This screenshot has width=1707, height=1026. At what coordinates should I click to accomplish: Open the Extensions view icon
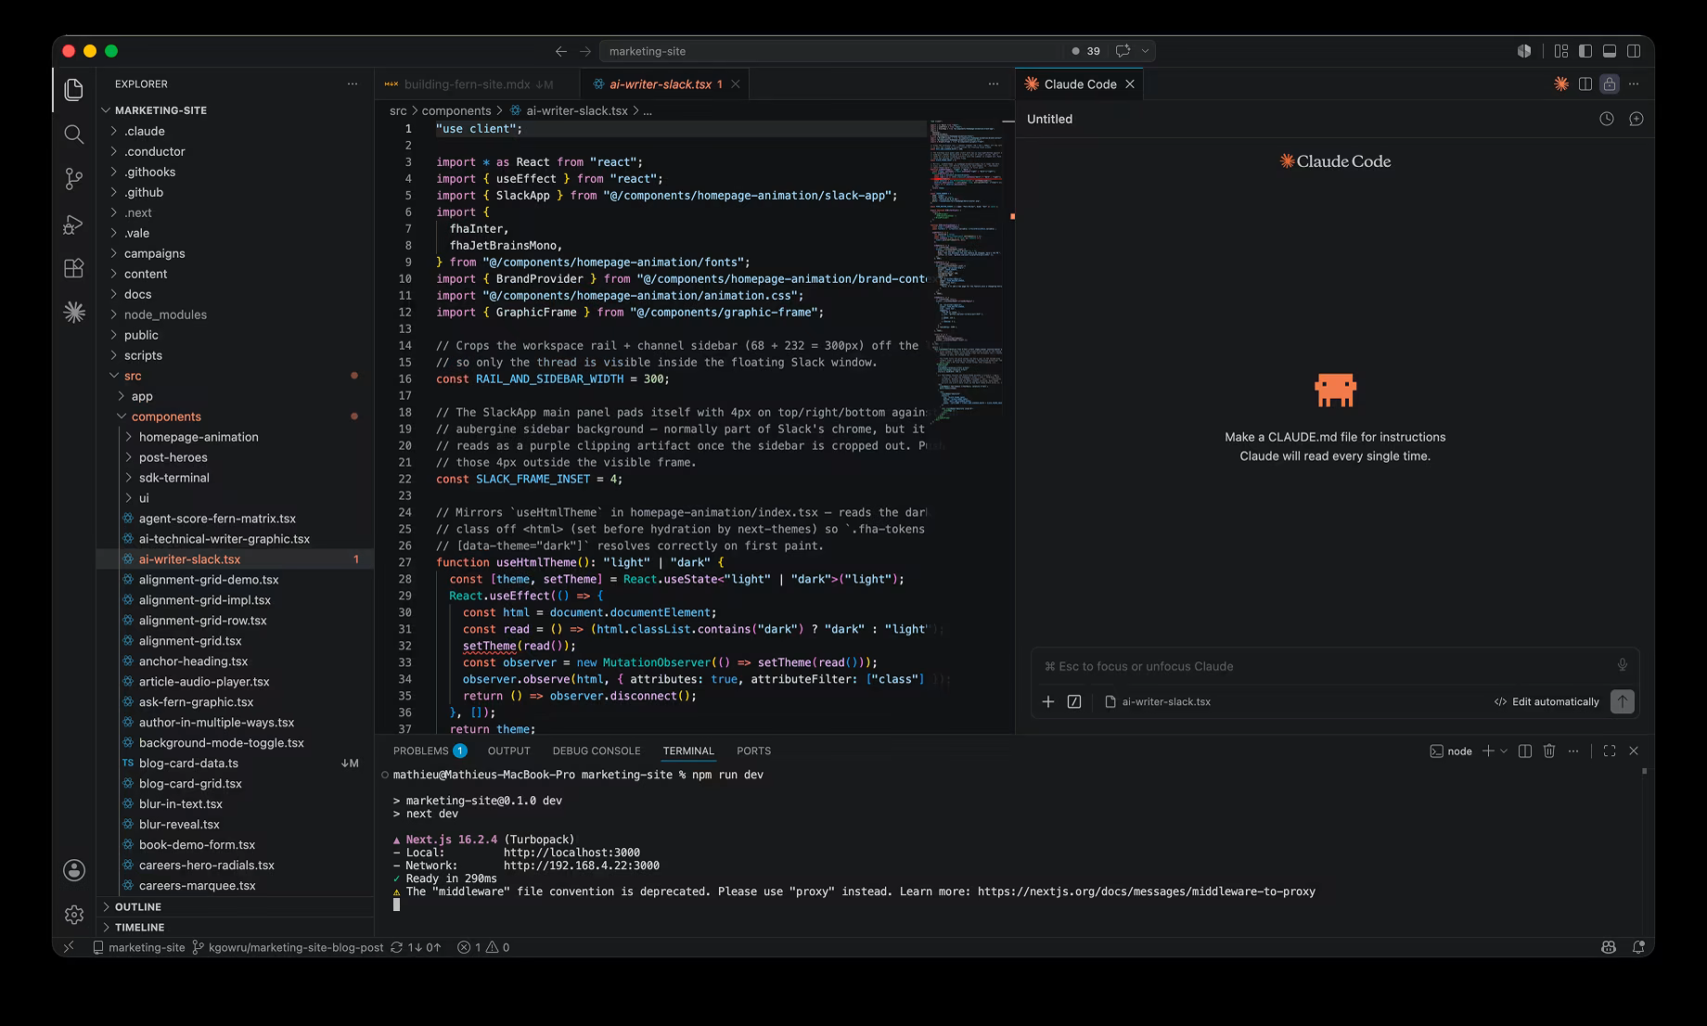pos(74,269)
